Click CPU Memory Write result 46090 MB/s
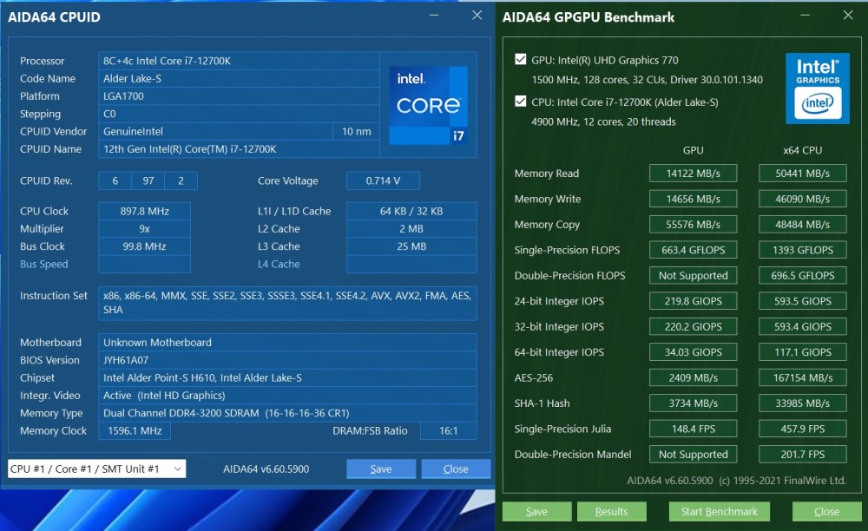This screenshot has height=531, width=868. point(803,199)
